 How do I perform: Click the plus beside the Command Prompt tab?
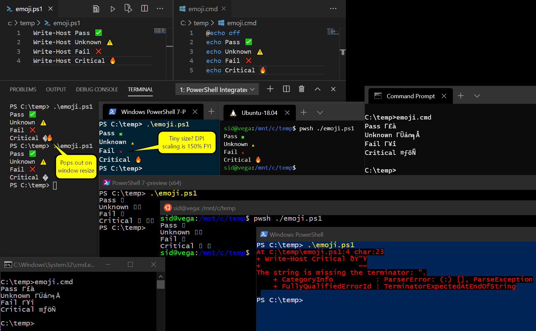tap(461, 96)
